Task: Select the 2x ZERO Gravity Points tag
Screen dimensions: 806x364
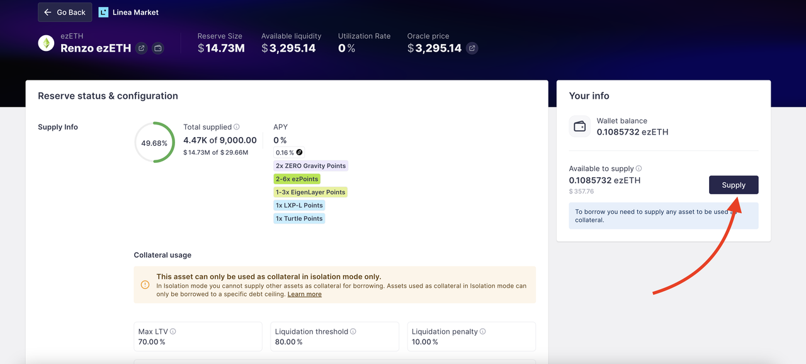Action: coord(311,166)
